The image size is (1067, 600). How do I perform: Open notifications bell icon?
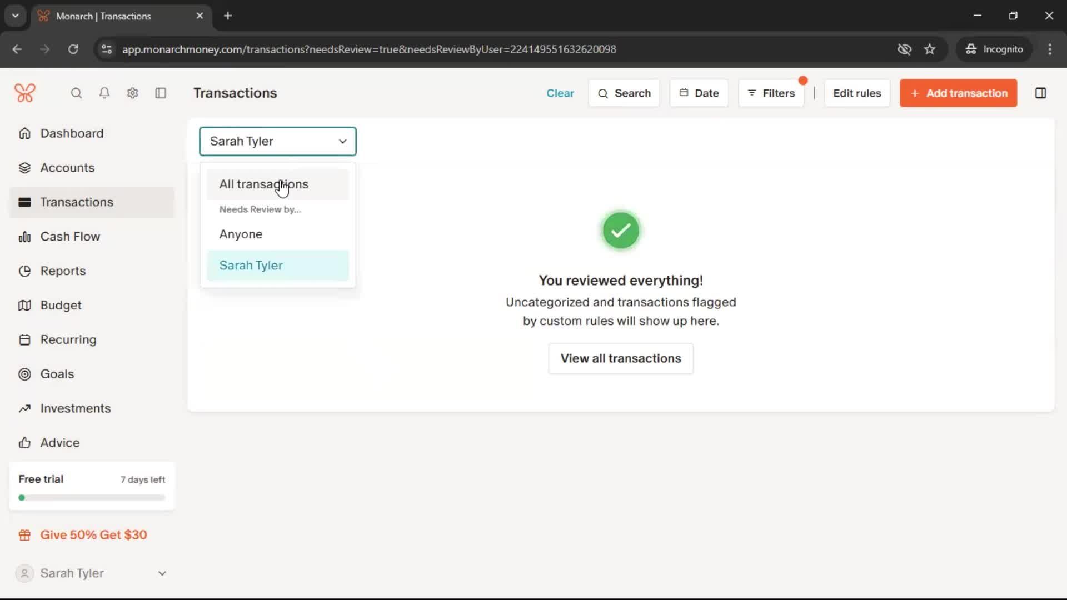tap(104, 93)
